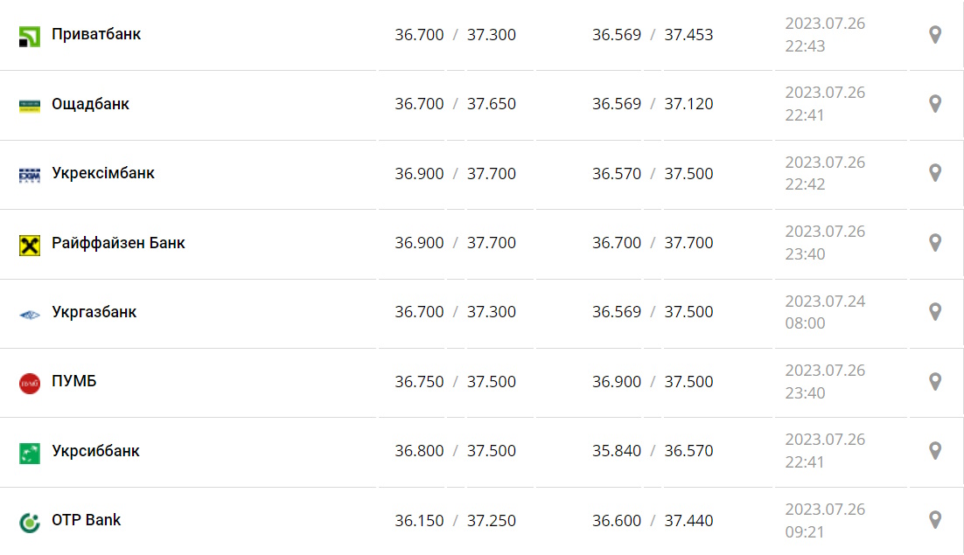Open the Ощадбанк bank name link
The height and width of the screenshot is (555, 964).
pyautogui.click(x=90, y=104)
